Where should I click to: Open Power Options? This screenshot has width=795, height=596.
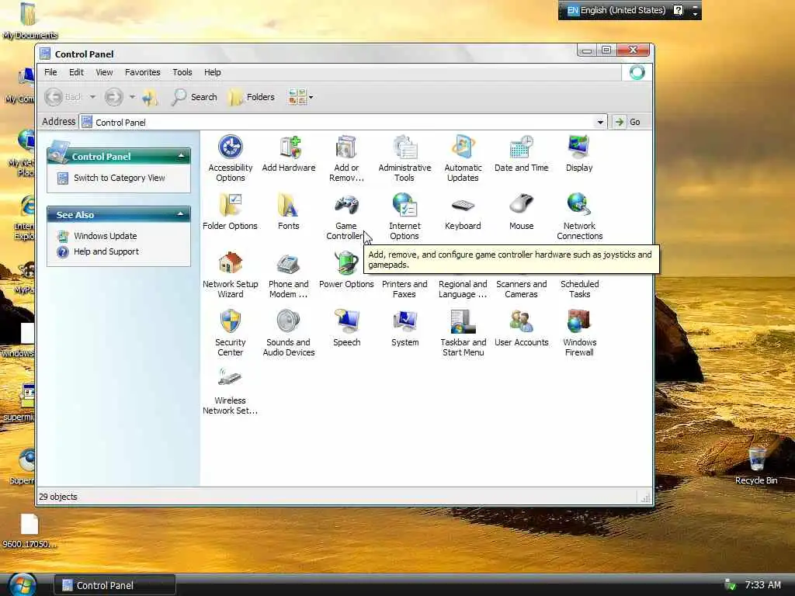[346, 270]
